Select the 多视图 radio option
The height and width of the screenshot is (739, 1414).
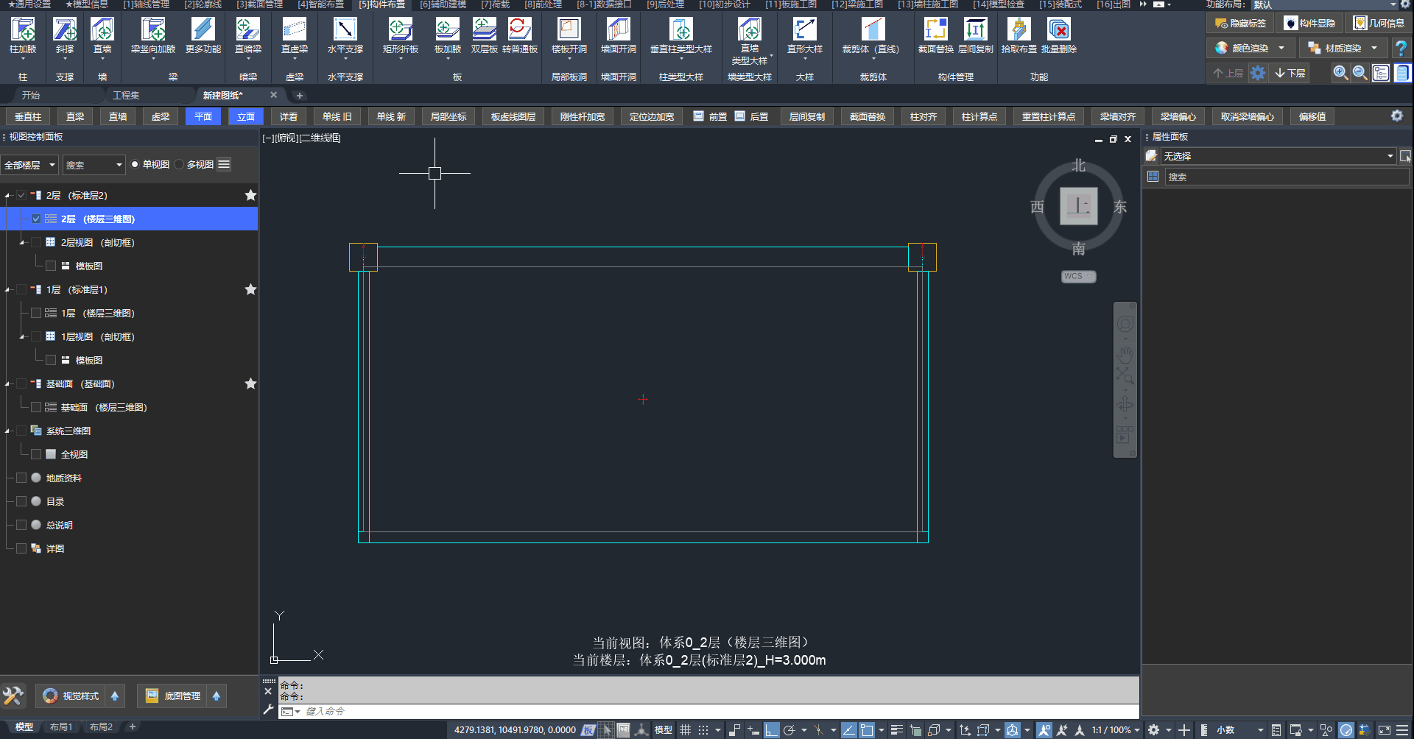[179, 164]
